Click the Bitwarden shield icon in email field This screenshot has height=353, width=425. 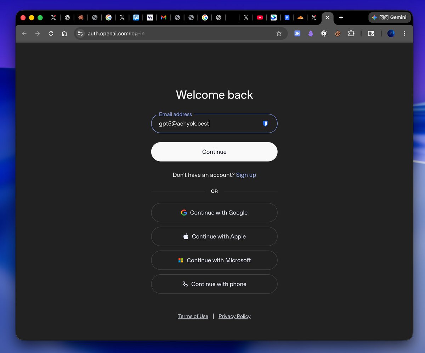pos(265,123)
